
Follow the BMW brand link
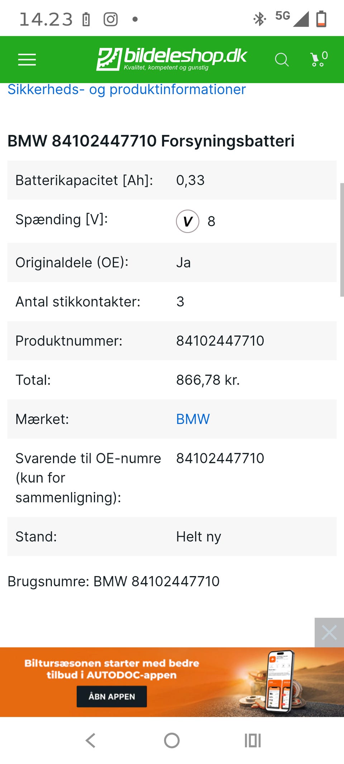coord(193,419)
